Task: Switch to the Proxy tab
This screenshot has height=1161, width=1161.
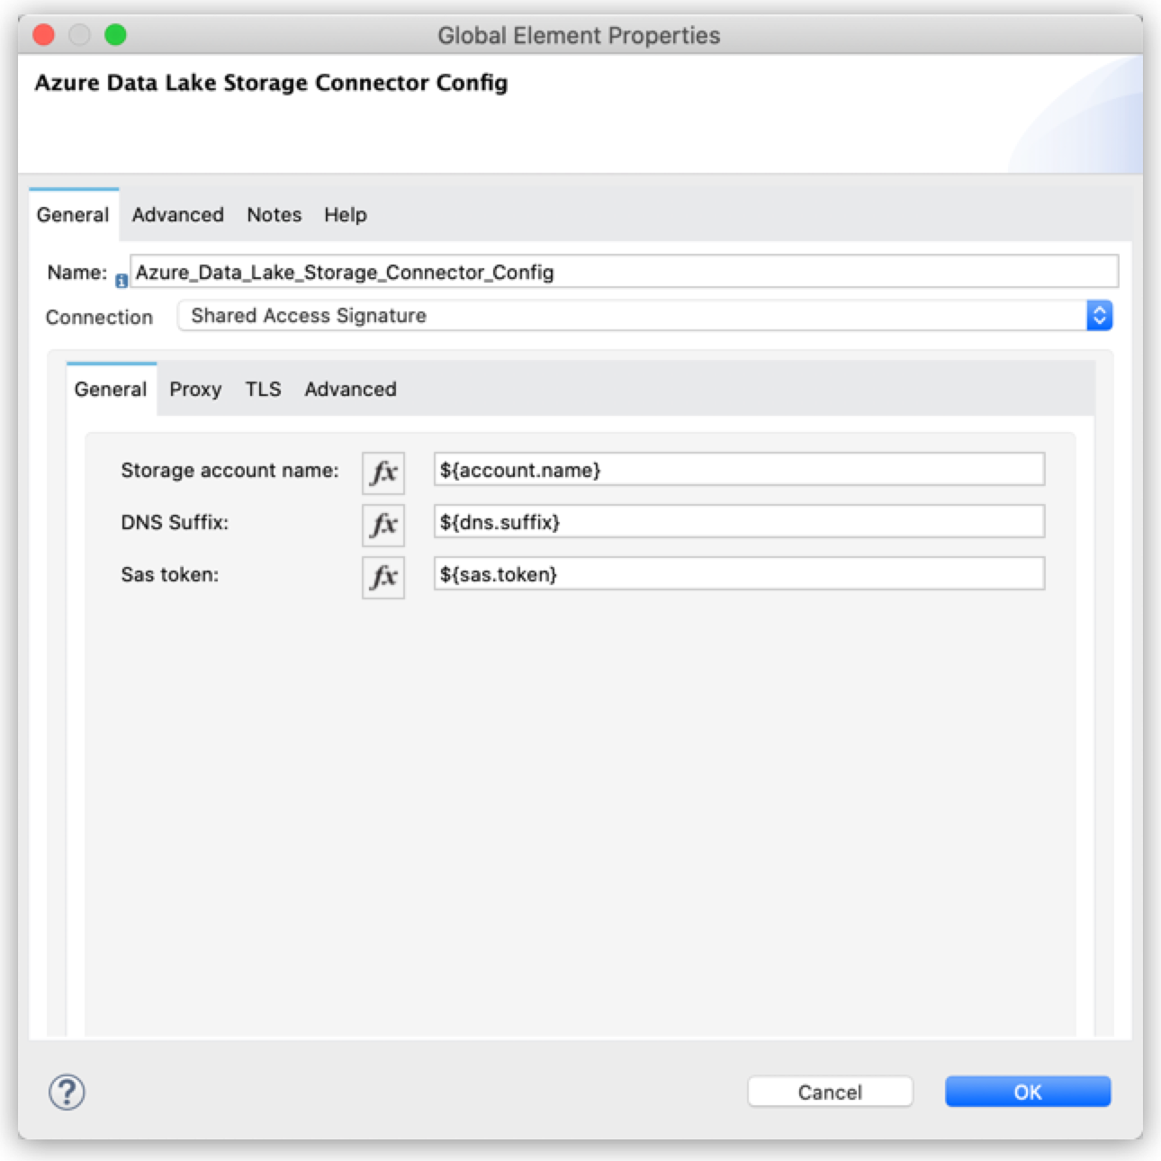Action: 195,389
